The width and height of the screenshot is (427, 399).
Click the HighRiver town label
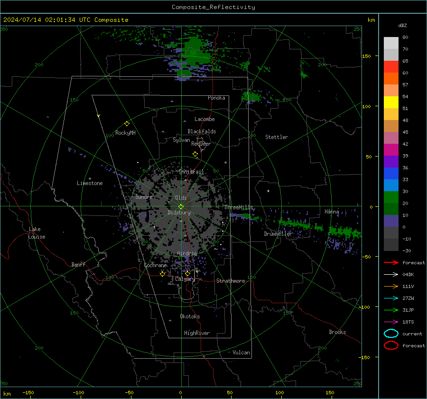(197, 333)
